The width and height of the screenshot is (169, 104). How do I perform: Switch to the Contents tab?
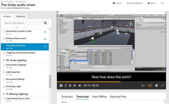point(7,16)
